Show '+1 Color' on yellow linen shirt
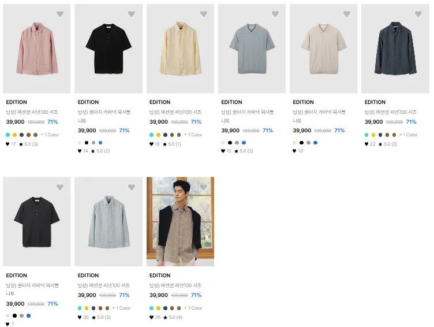The image size is (434, 327). coord(193,135)
